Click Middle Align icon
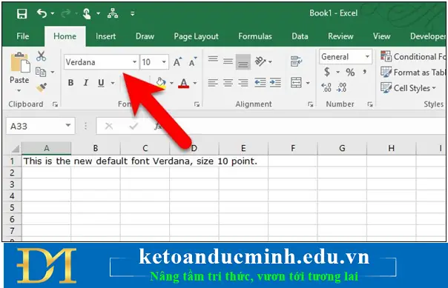 pyautogui.click(x=228, y=61)
